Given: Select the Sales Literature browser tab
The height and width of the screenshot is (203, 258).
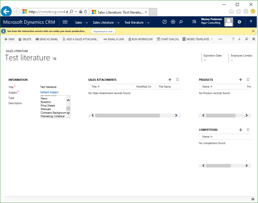Looking at the screenshot, I should tap(120, 12).
